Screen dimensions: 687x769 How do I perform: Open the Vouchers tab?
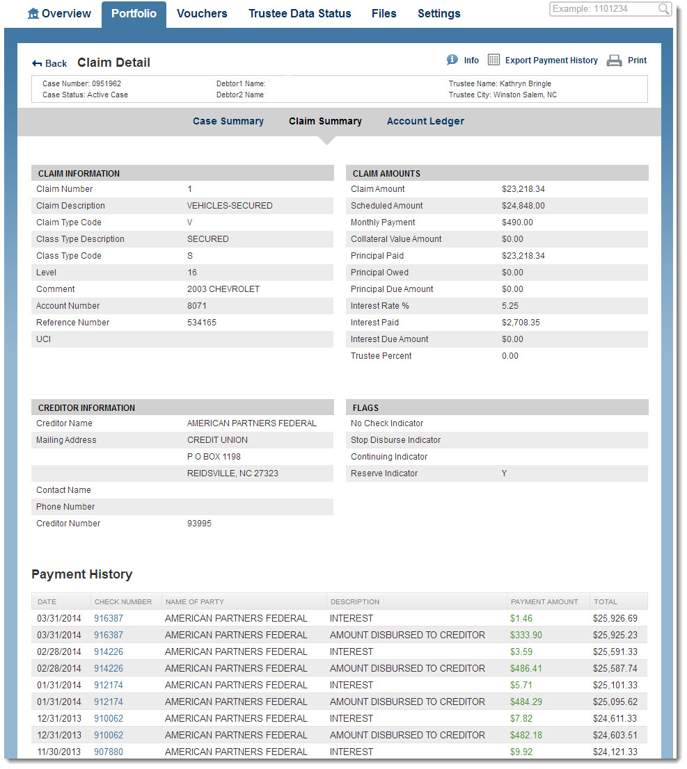click(x=202, y=13)
